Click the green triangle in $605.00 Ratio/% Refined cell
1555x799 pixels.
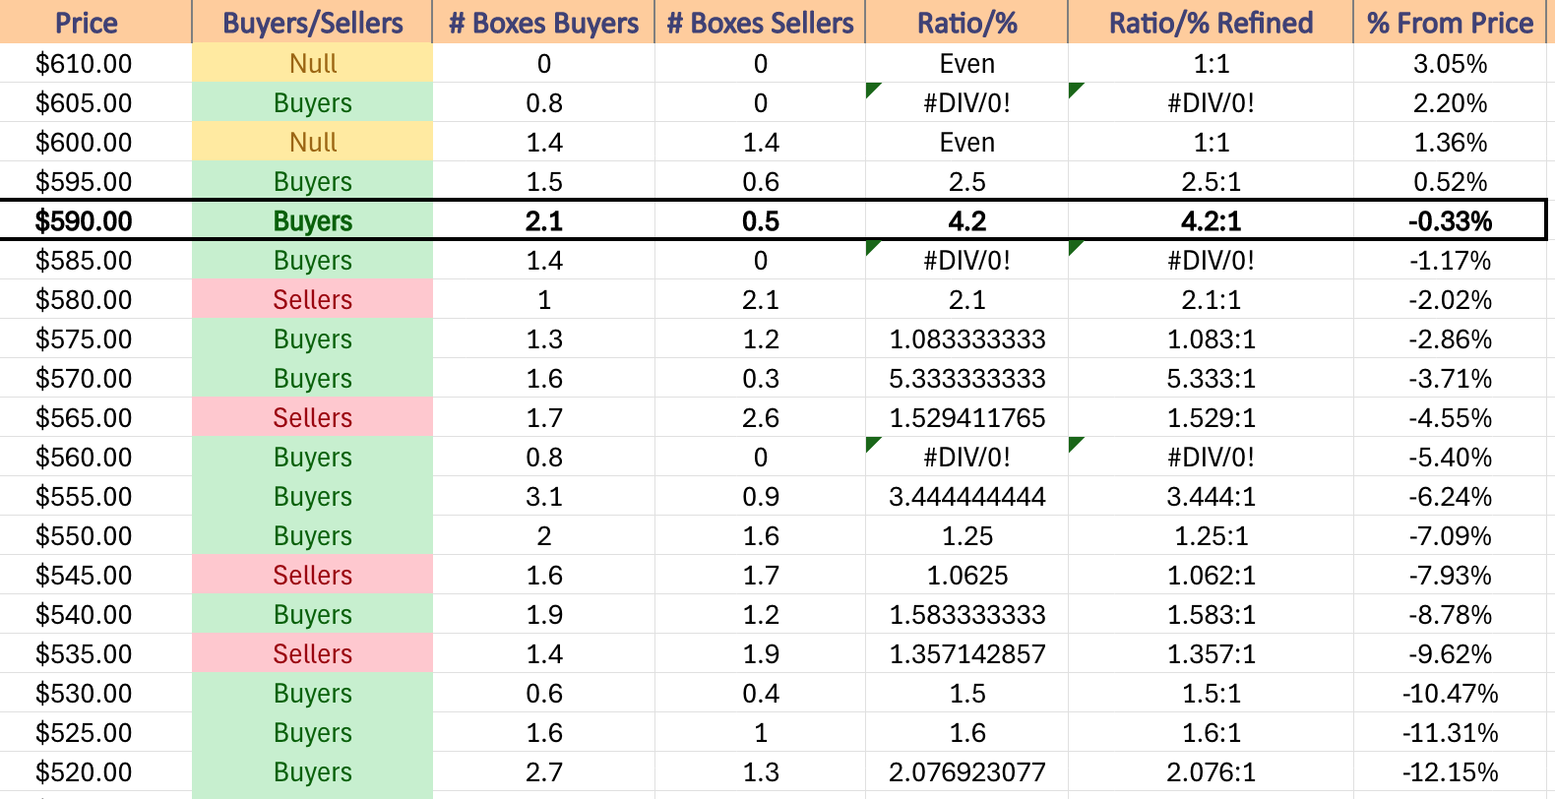pos(1075,90)
